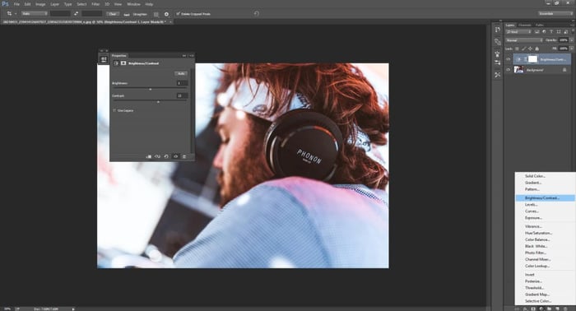Filter layers by smart object type

pos(565,32)
